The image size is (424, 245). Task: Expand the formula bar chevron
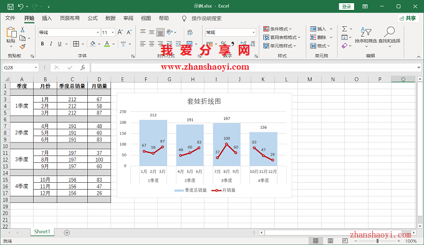coord(419,68)
